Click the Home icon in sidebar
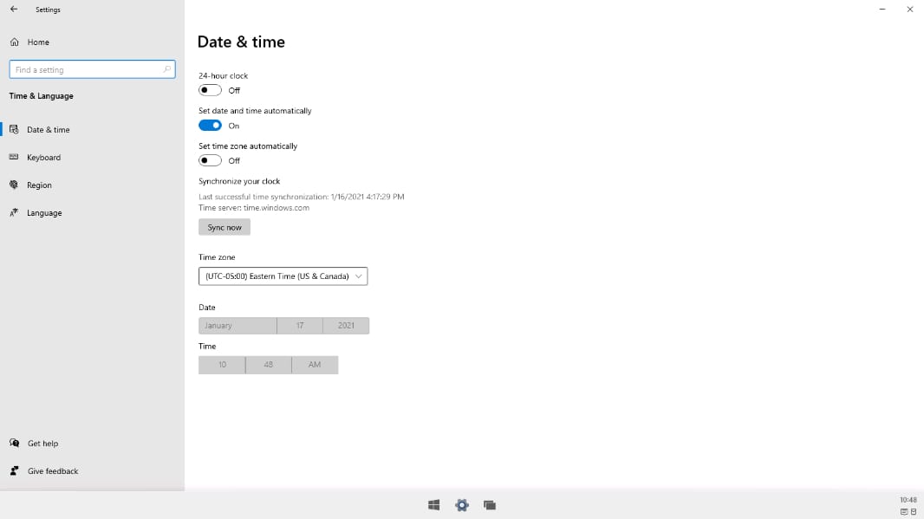This screenshot has height=519, width=924. tap(14, 42)
